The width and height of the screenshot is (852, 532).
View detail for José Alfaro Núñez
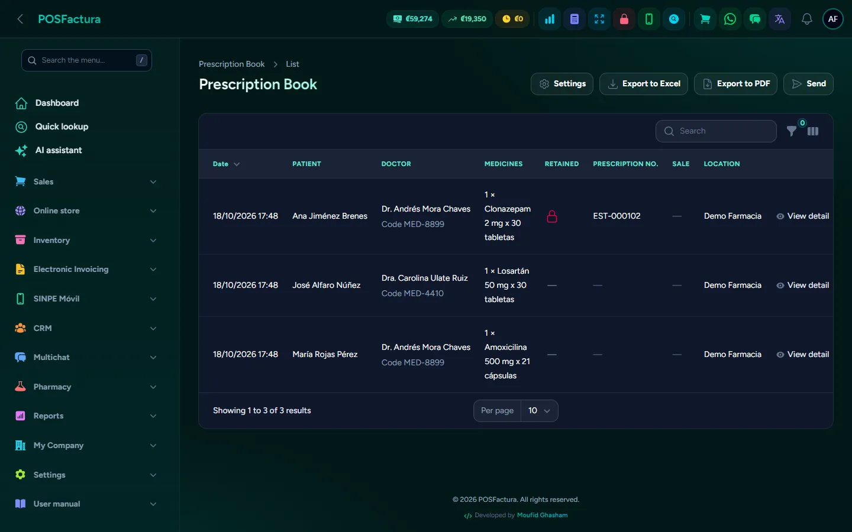coord(803,286)
